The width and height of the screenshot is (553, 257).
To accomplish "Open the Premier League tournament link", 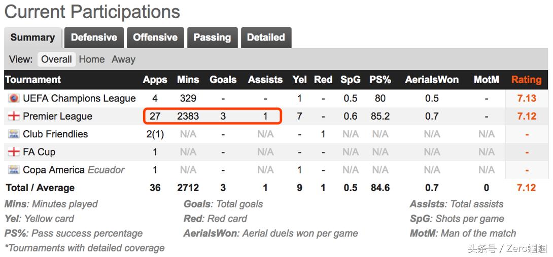I will coord(57,116).
